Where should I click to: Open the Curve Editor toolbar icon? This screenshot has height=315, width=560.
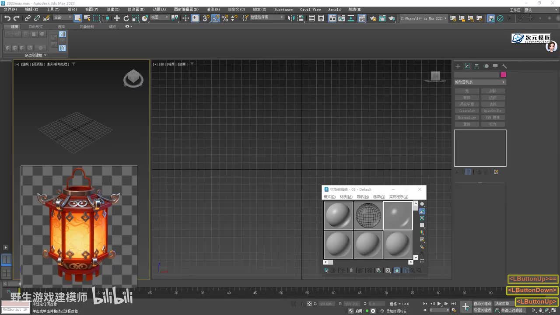click(342, 18)
